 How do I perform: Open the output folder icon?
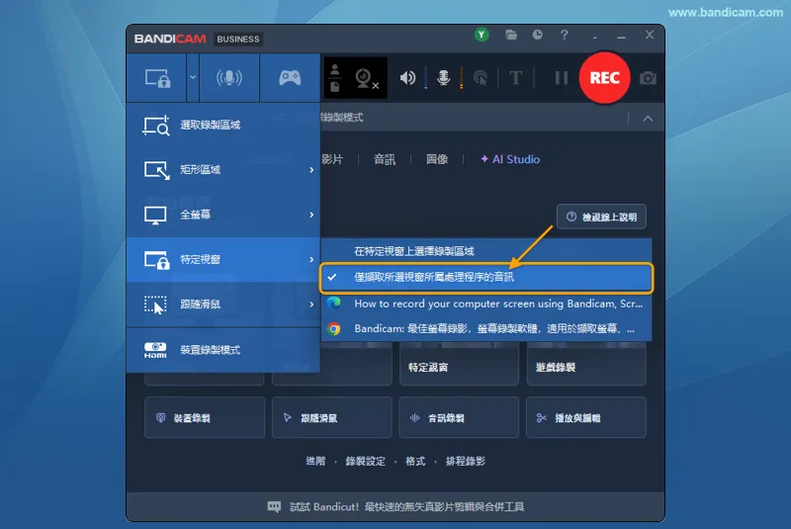(511, 35)
